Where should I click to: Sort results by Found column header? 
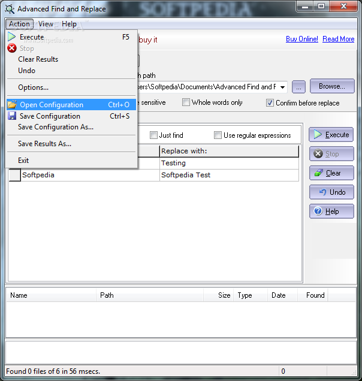pos(313,295)
